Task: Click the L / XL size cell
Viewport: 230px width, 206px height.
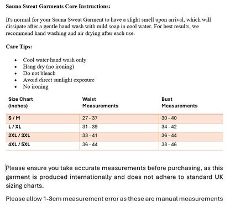Action: [15, 127]
